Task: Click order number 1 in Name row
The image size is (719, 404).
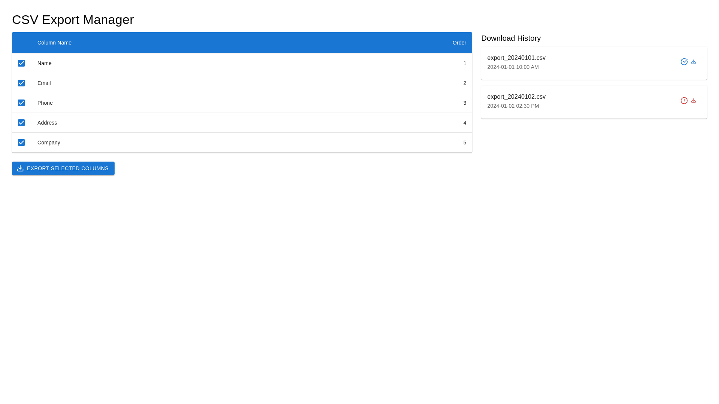Action: (464, 63)
